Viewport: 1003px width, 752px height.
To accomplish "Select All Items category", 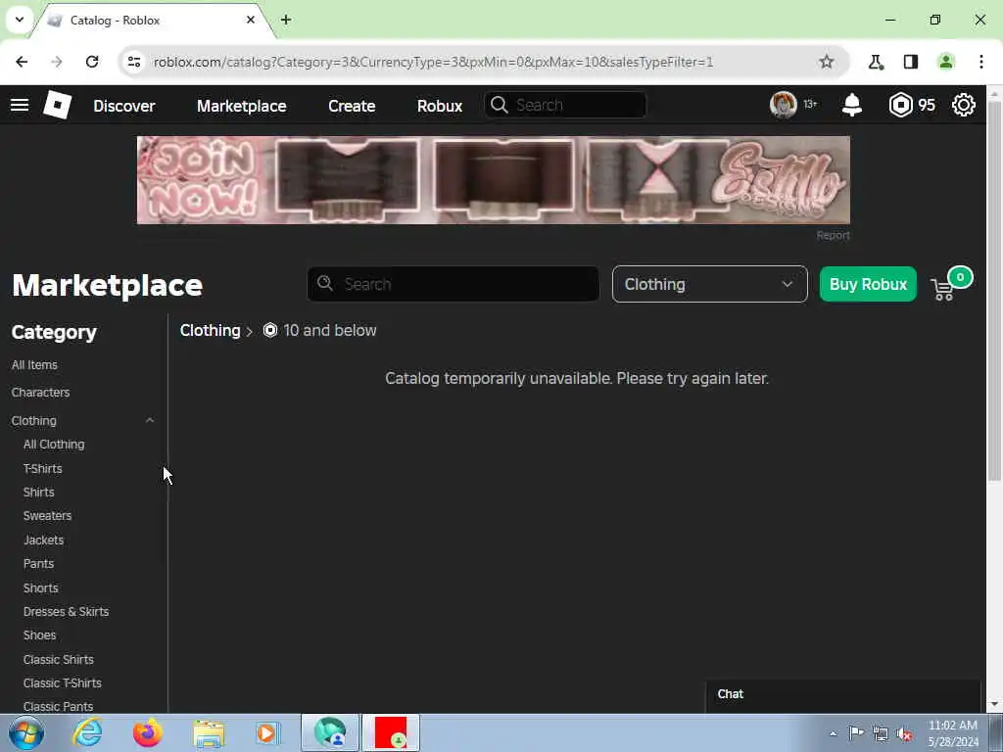I will click(34, 364).
